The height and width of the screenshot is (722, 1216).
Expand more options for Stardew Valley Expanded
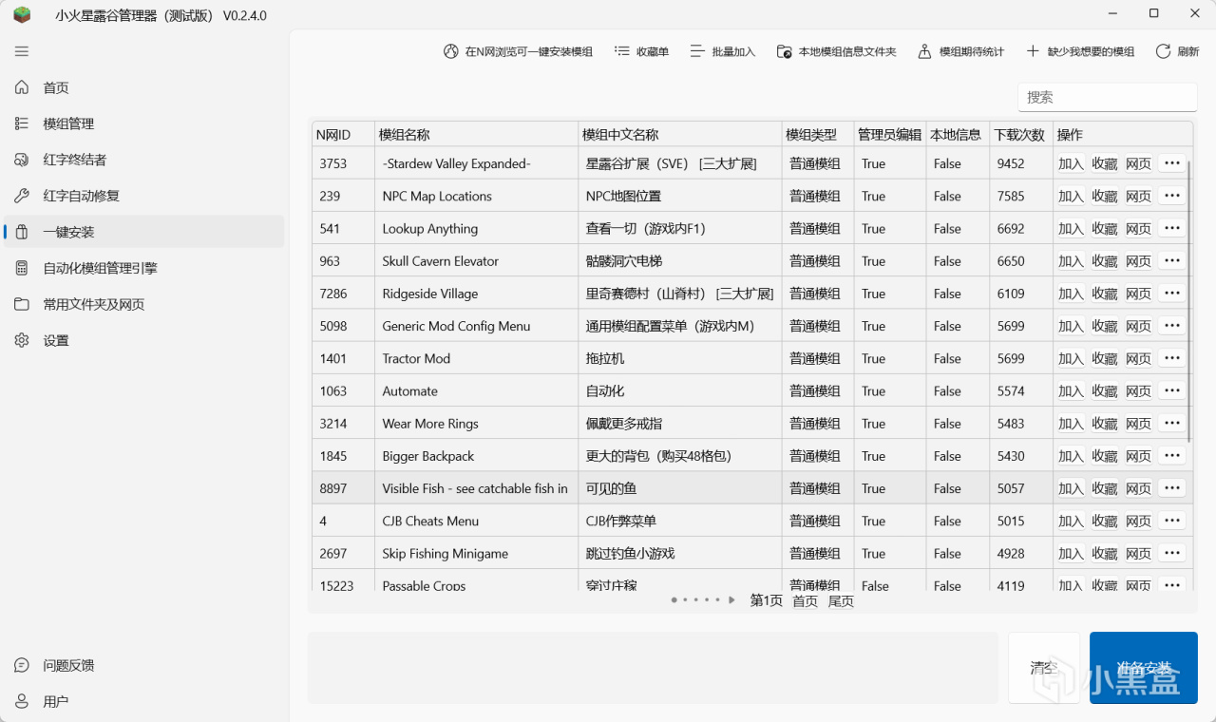click(1171, 163)
